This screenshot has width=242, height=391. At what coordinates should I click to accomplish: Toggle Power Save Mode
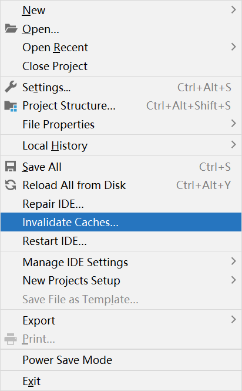pyautogui.click(x=121, y=360)
